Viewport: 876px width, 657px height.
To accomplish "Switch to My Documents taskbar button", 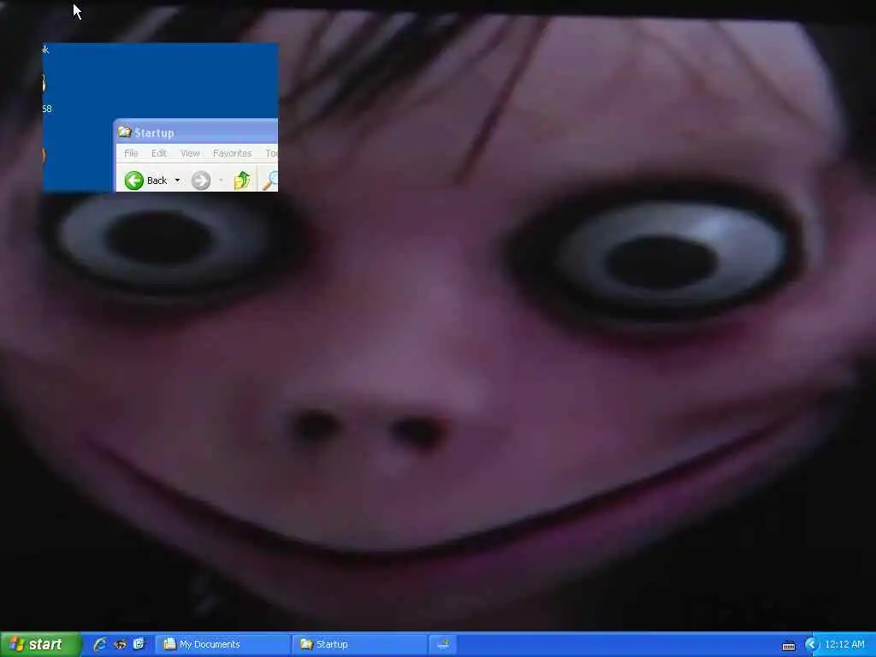I will [x=222, y=644].
